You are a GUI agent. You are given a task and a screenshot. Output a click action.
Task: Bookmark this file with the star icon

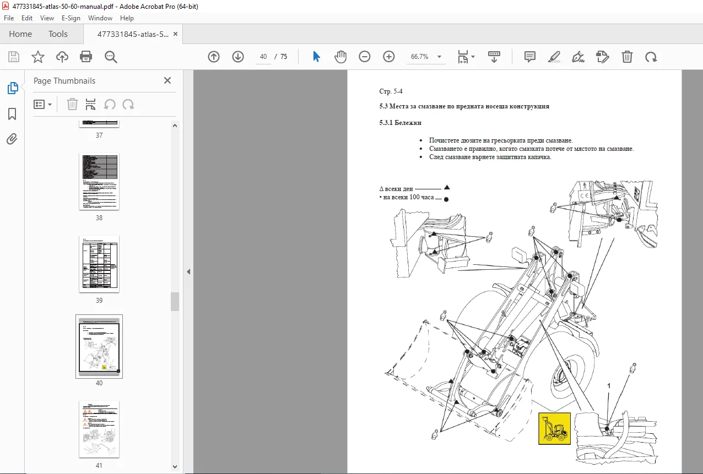[38, 57]
